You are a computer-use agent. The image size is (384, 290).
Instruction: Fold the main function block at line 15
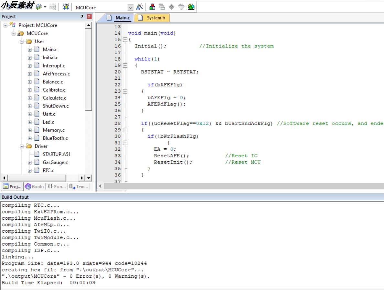[x=125, y=40]
